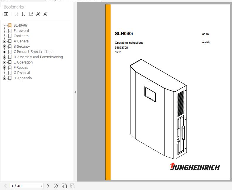
Task: Click the bookmark with down-arrow icon
Action: click(x=31, y=14)
